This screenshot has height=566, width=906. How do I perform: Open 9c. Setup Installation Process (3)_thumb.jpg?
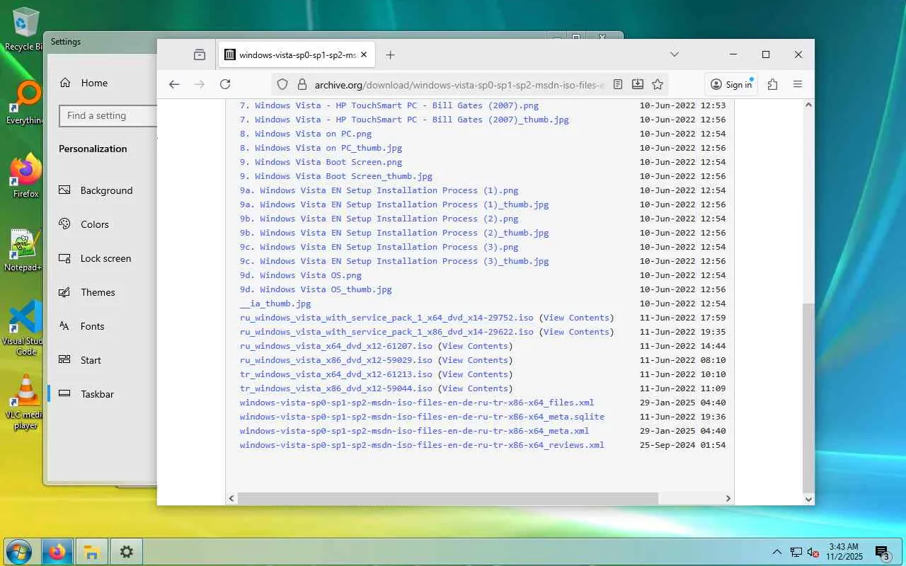coord(394,261)
